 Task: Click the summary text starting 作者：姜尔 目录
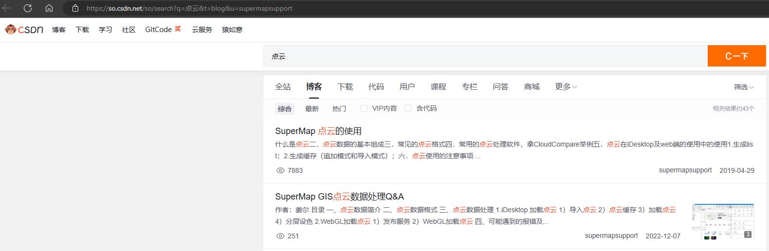click(475, 216)
